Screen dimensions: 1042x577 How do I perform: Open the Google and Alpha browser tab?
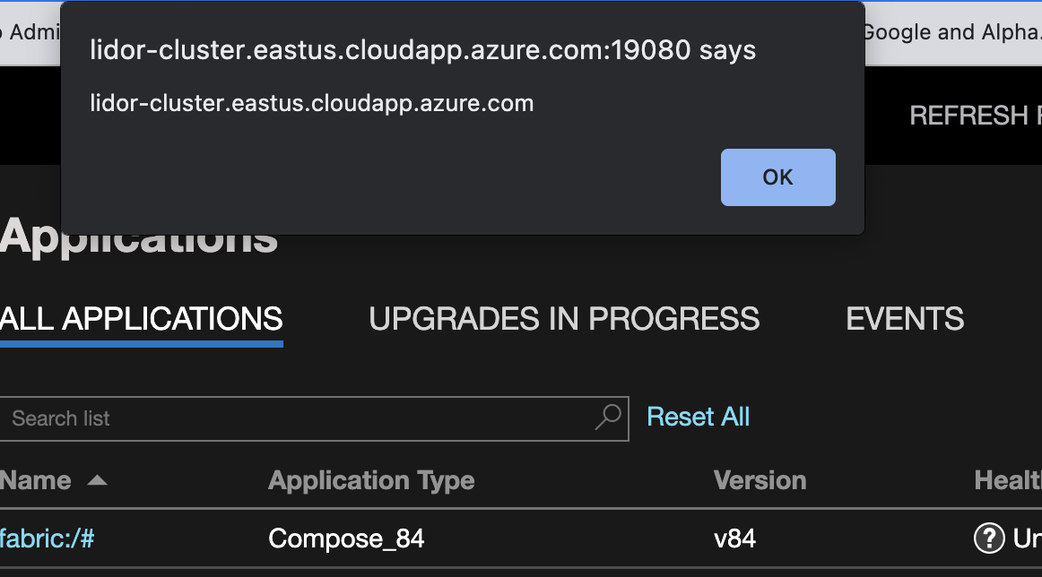[949, 33]
